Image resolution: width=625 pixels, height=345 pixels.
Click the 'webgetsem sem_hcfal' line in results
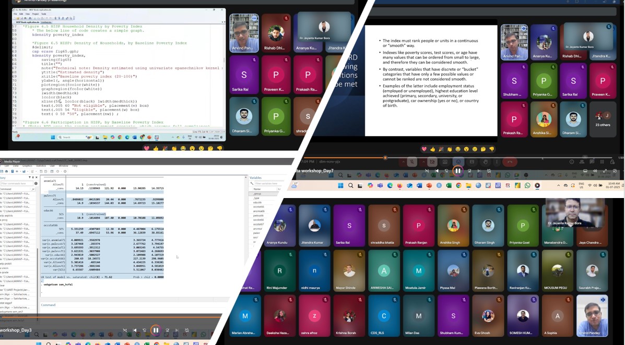click(x=58, y=285)
